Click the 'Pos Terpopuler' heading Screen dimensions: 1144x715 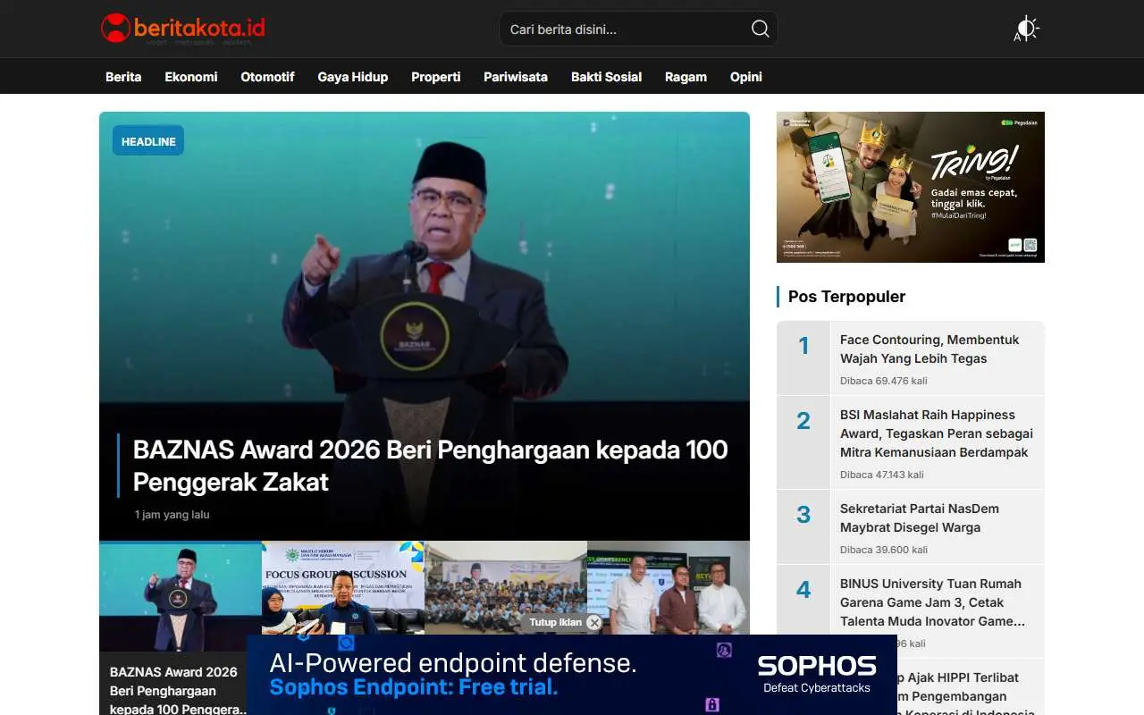coord(846,297)
